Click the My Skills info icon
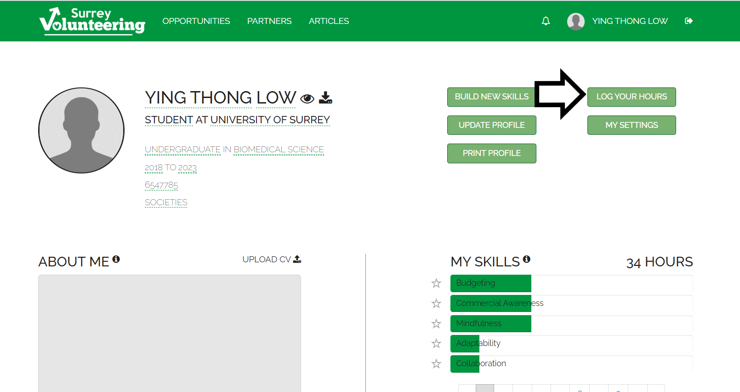 coord(527,259)
